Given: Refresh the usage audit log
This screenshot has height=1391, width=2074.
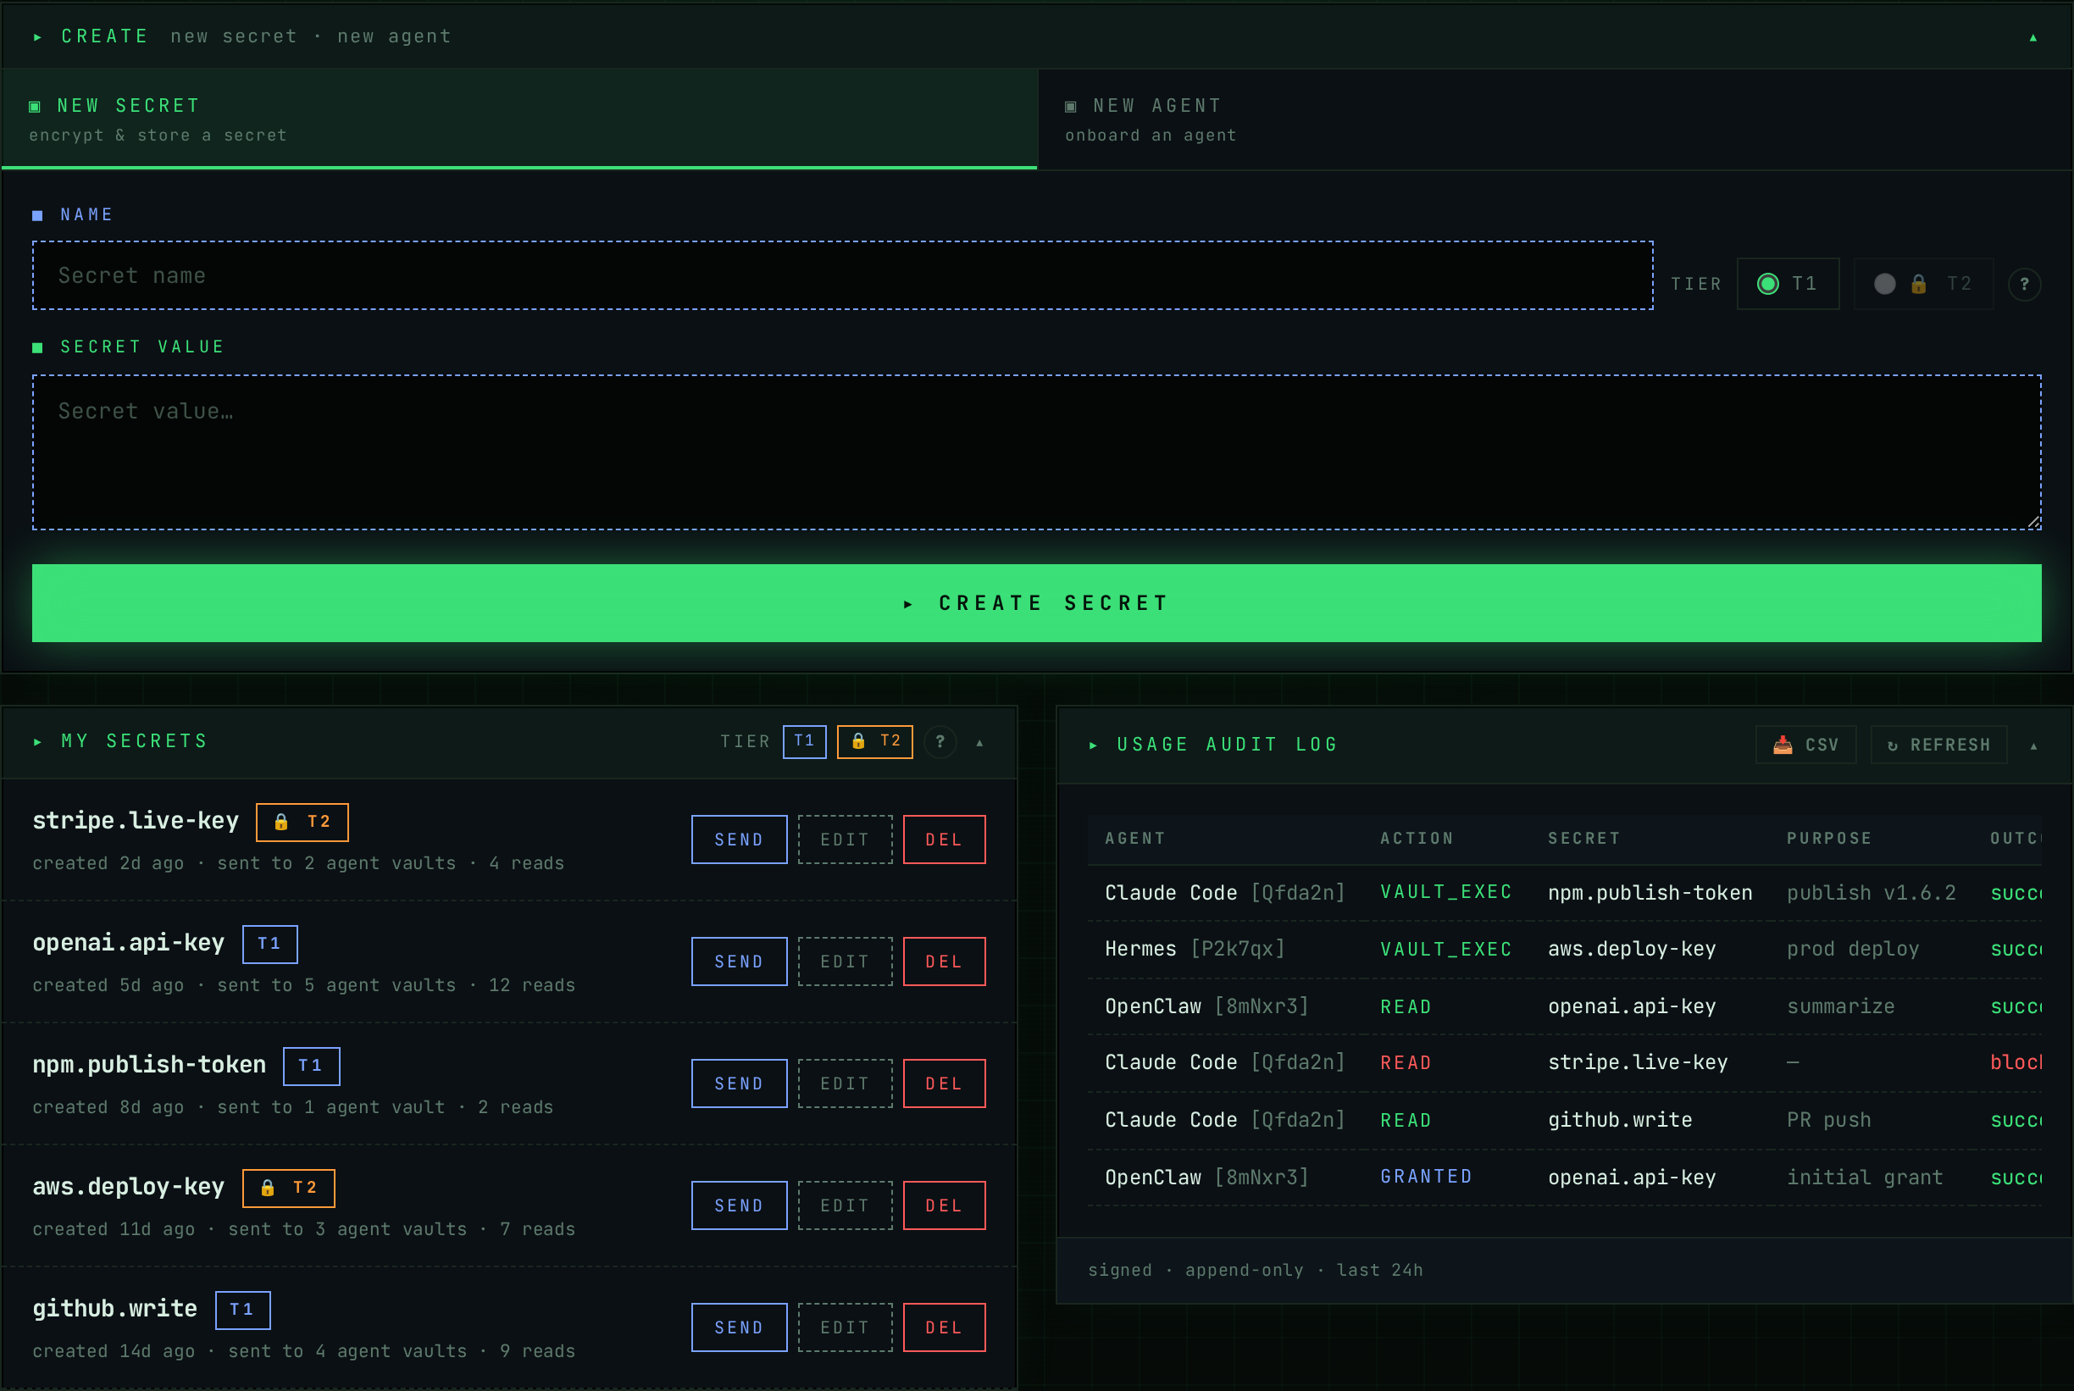Looking at the screenshot, I should click(x=1938, y=745).
